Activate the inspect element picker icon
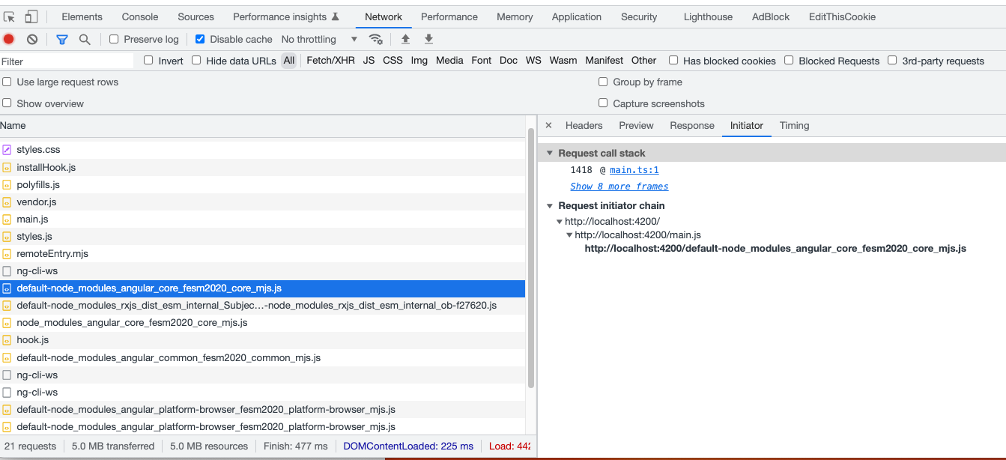Viewport: 1006px width, 460px height. coord(10,16)
